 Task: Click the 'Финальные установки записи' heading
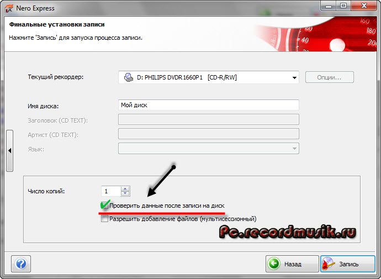(x=57, y=24)
